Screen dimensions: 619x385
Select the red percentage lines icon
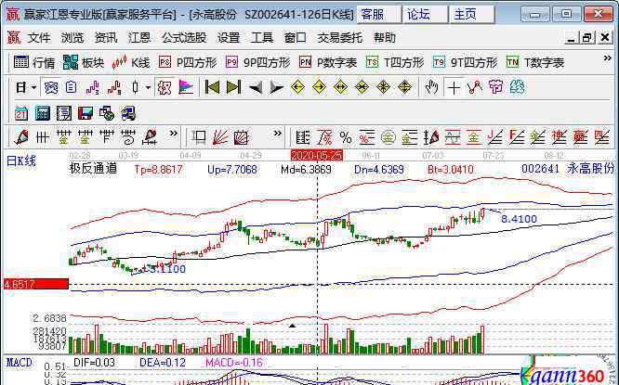[x=367, y=137]
